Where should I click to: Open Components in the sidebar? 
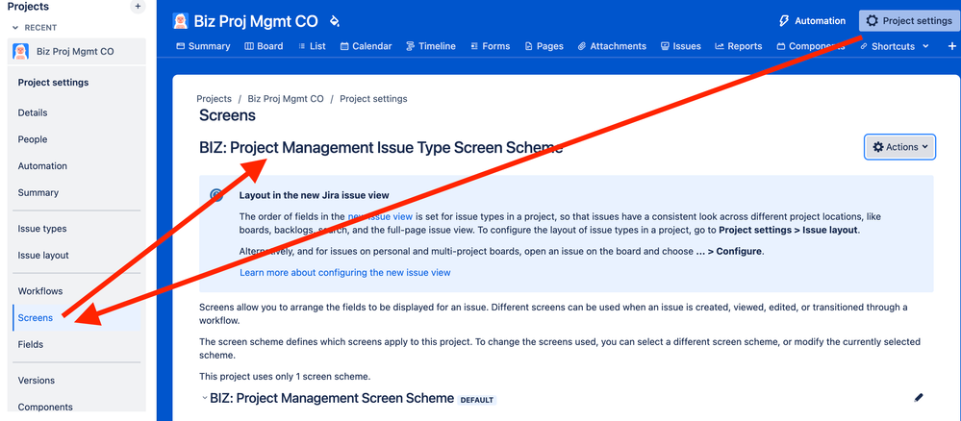point(45,407)
